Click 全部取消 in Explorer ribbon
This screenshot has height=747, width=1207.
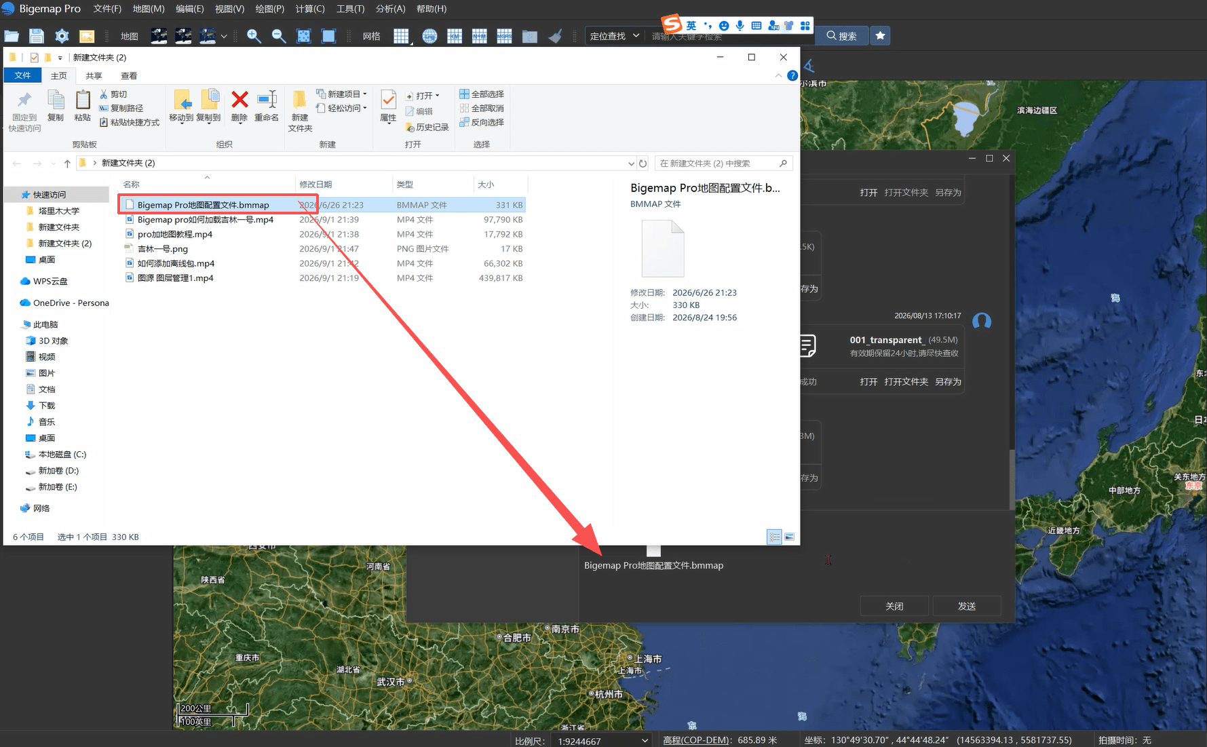[482, 109]
